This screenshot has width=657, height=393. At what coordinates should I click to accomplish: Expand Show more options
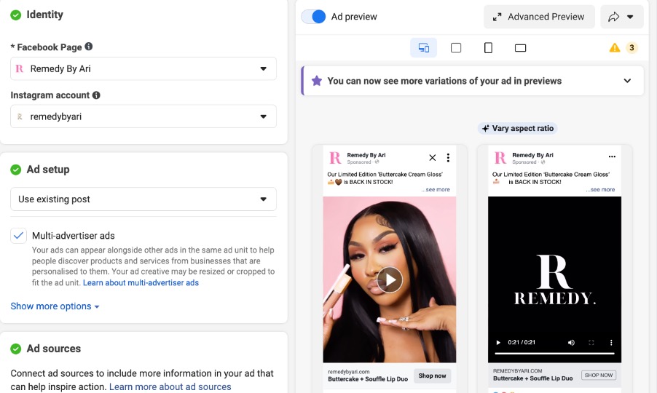point(55,306)
